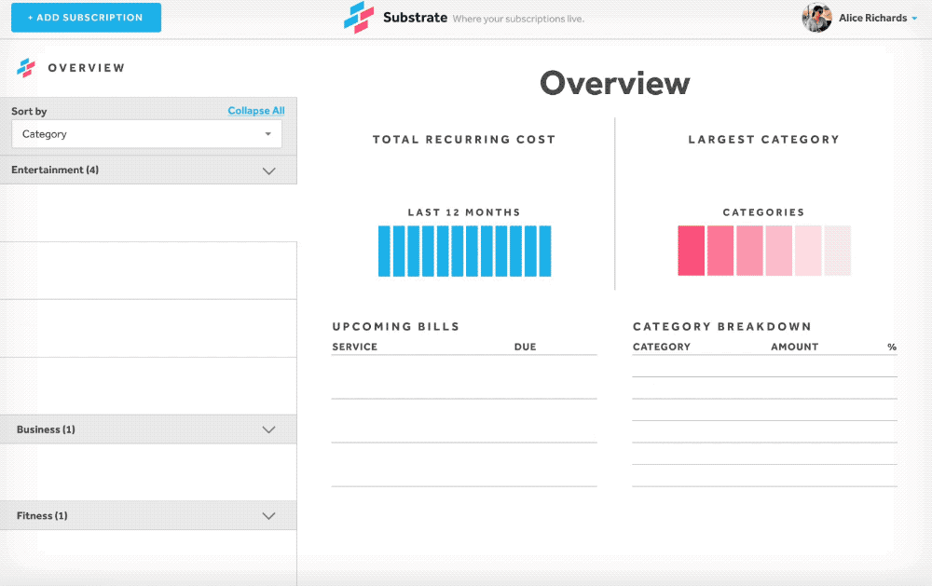Toggle the Fitness (1) section chevron
Image resolution: width=932 pixels, height=586 pixels.
click(x=269, y=515)
